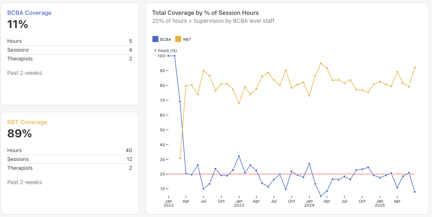Click the blue BCBA legend swatch
This screenshot has height=217, width=432.
(155, 39)
